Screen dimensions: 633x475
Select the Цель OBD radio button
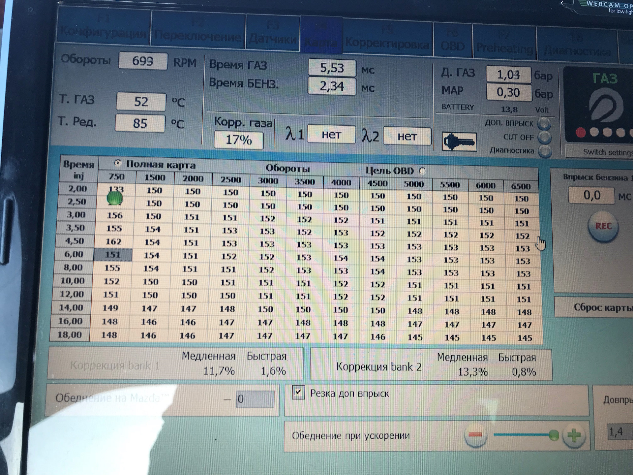pyautogui.click(x=422, y=171)
